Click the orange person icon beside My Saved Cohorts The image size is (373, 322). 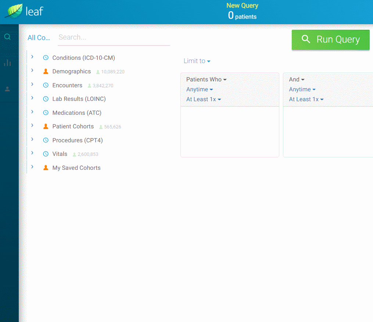pyautogui.click(x=46, y=168)
